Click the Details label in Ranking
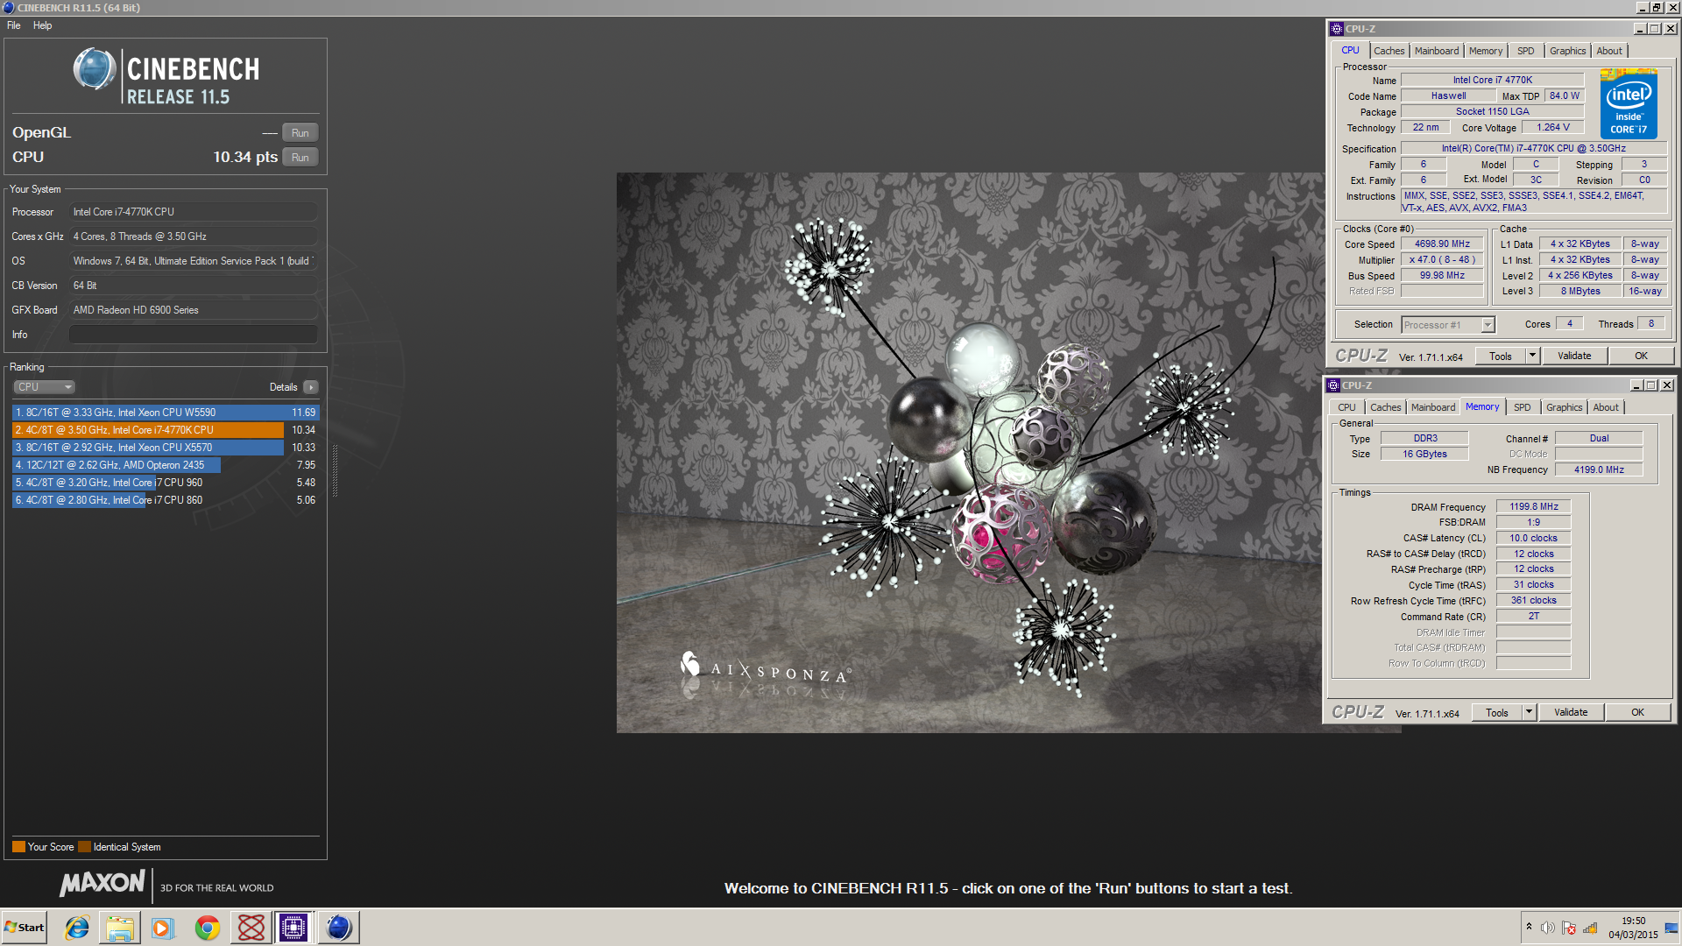The image size is (1682, 946). click(283, 387)
